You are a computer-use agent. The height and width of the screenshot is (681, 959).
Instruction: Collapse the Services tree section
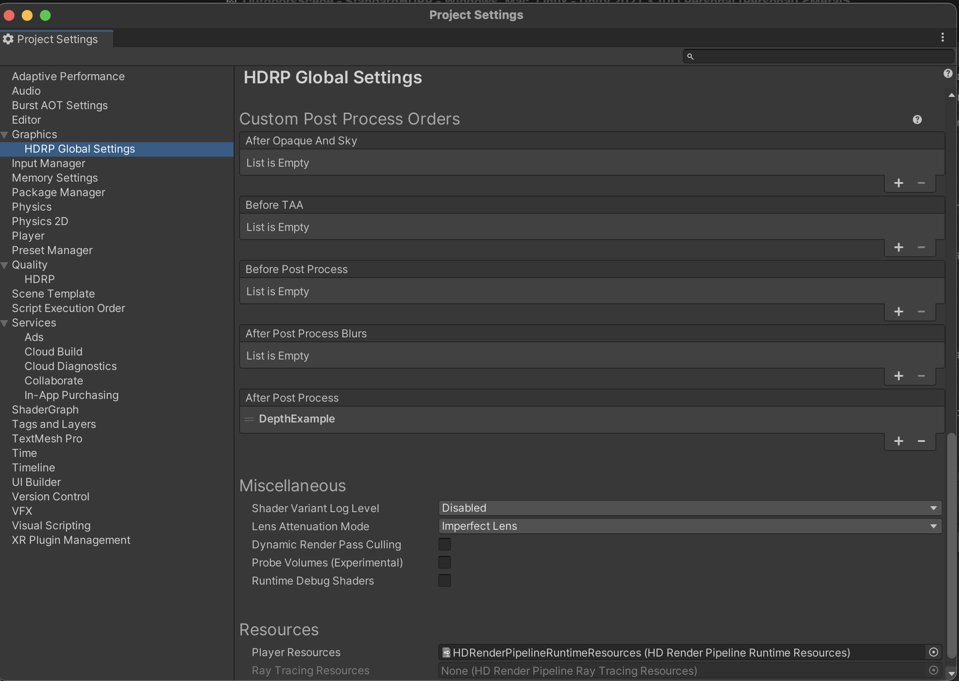click(x=5, y=323)
